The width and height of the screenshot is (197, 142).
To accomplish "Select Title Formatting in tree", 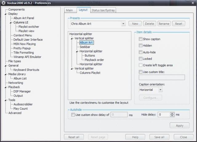I will pyautogui.click(x=24, y=53).
